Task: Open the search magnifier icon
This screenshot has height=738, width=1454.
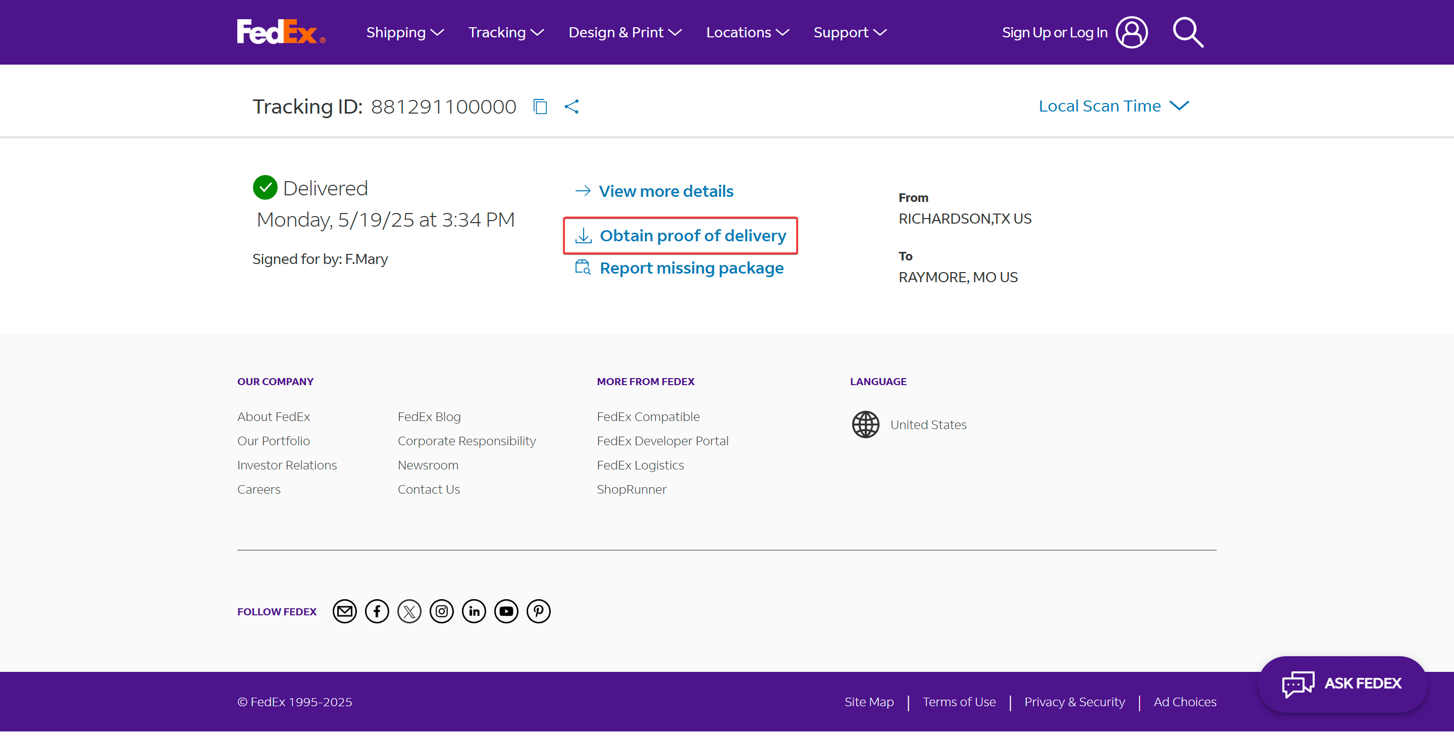Action: (x=1187, y=32)
